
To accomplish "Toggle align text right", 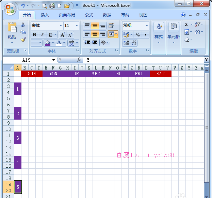I will [103, 34].
